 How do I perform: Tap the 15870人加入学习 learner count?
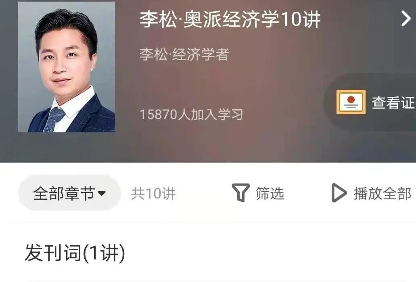191,114
